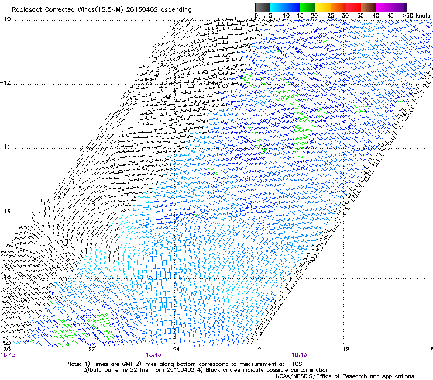Click the 'NOAA/NESDIS/Office of Research and Applications' credit
The height and width of the screenshot is (380, 433).
[345, 376]
